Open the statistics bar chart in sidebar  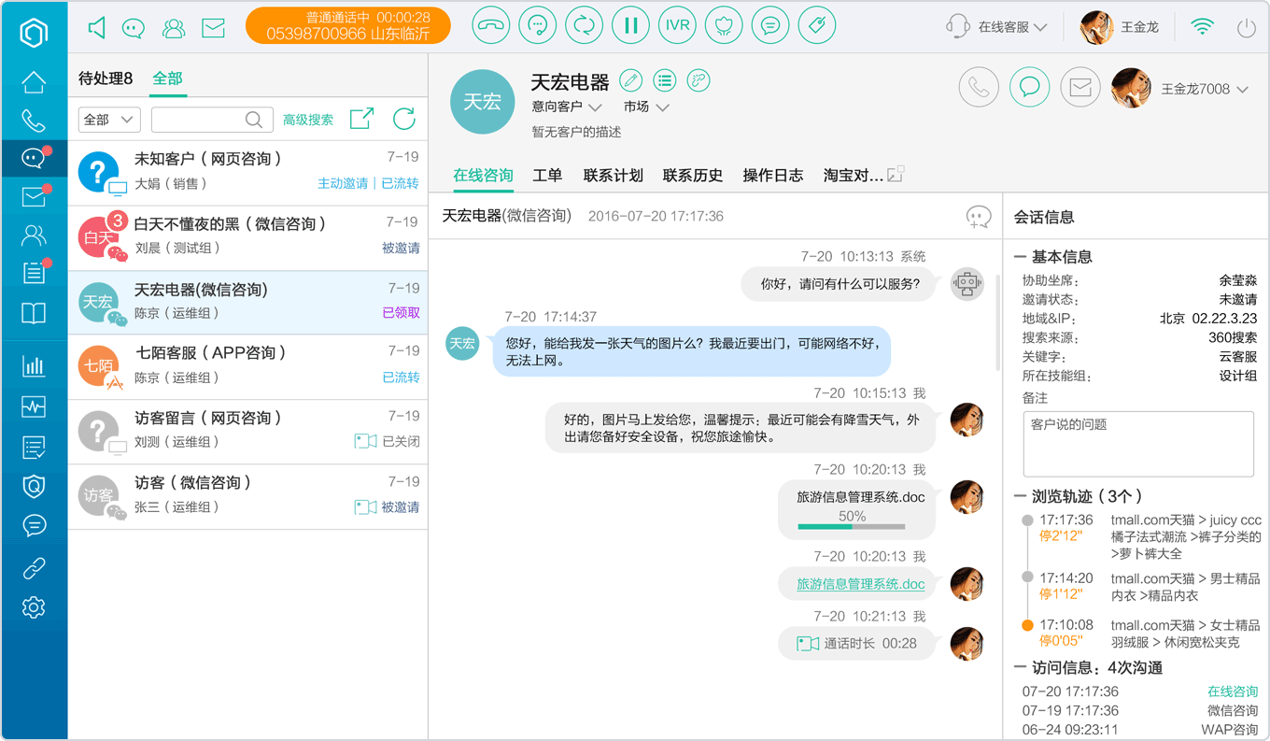(34, 365)
